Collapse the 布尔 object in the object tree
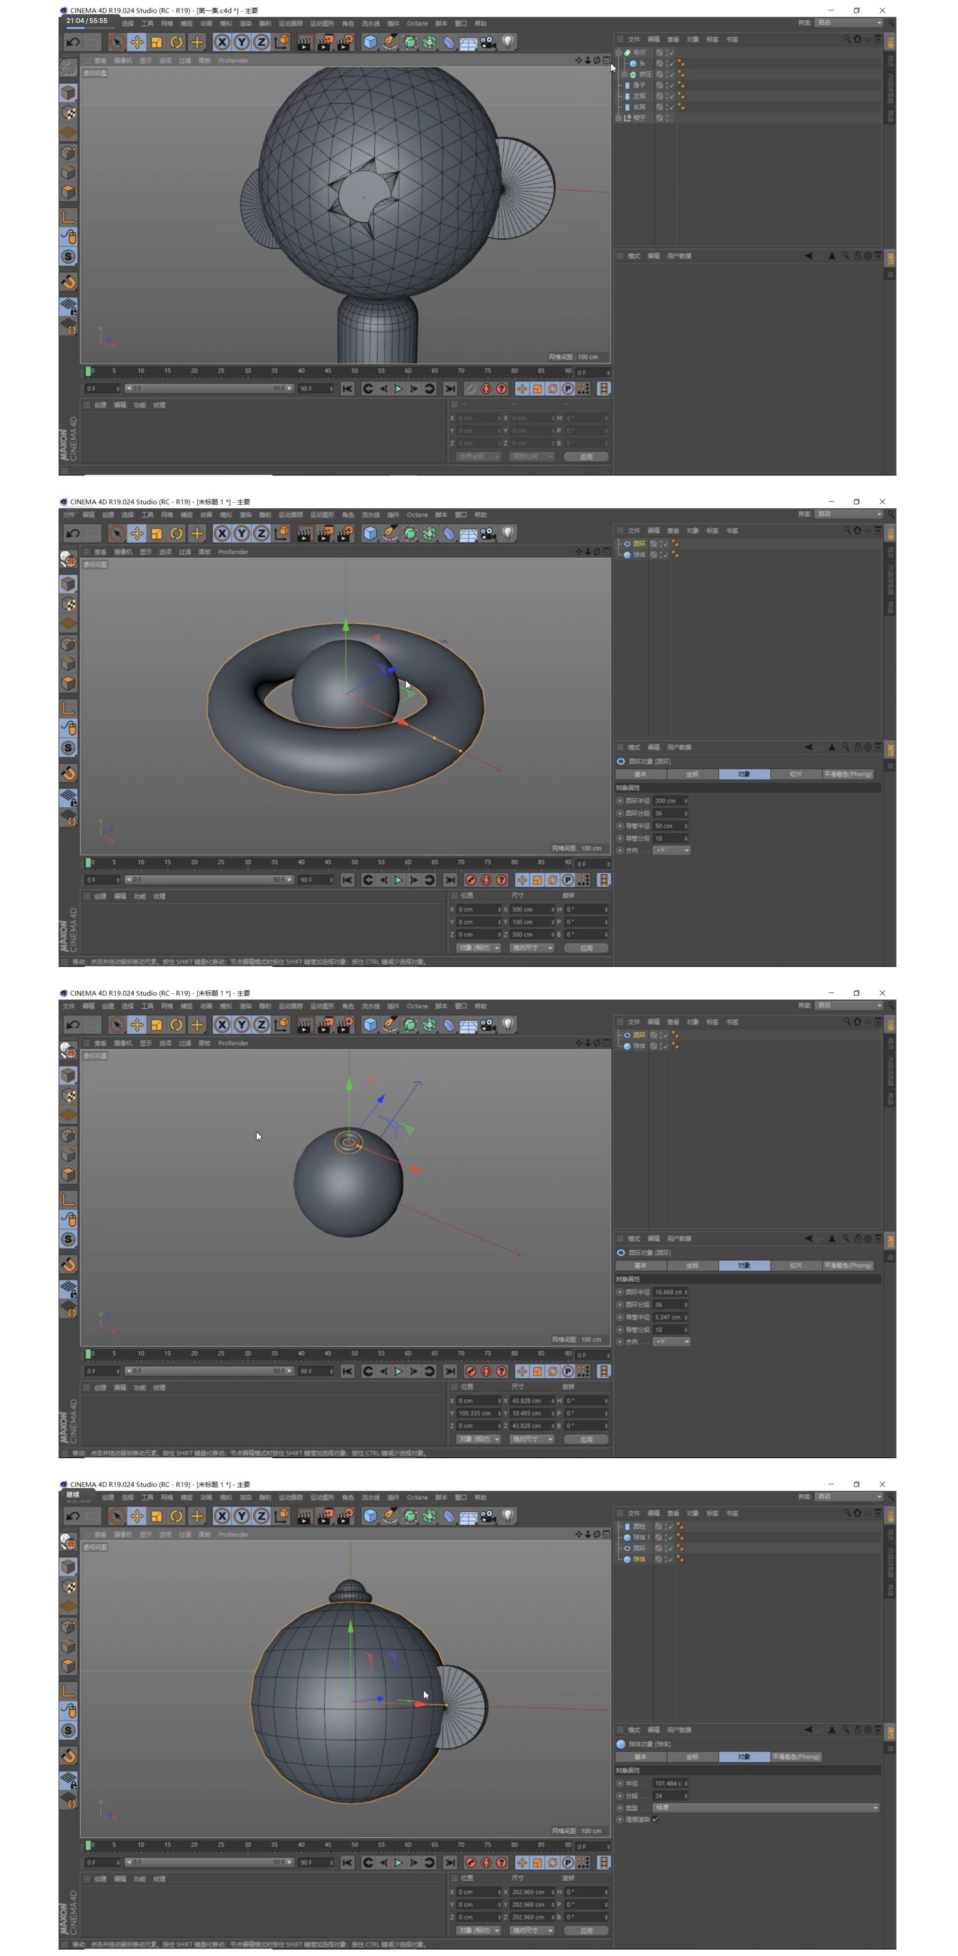The width and height of the screenshot is (958, 1956). [x=618, y=53]
